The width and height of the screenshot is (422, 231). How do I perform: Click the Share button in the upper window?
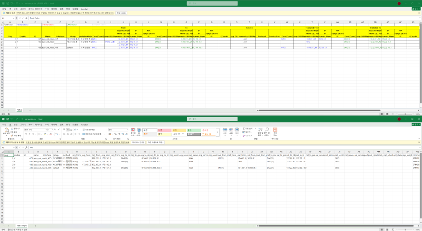click(416, 9)
